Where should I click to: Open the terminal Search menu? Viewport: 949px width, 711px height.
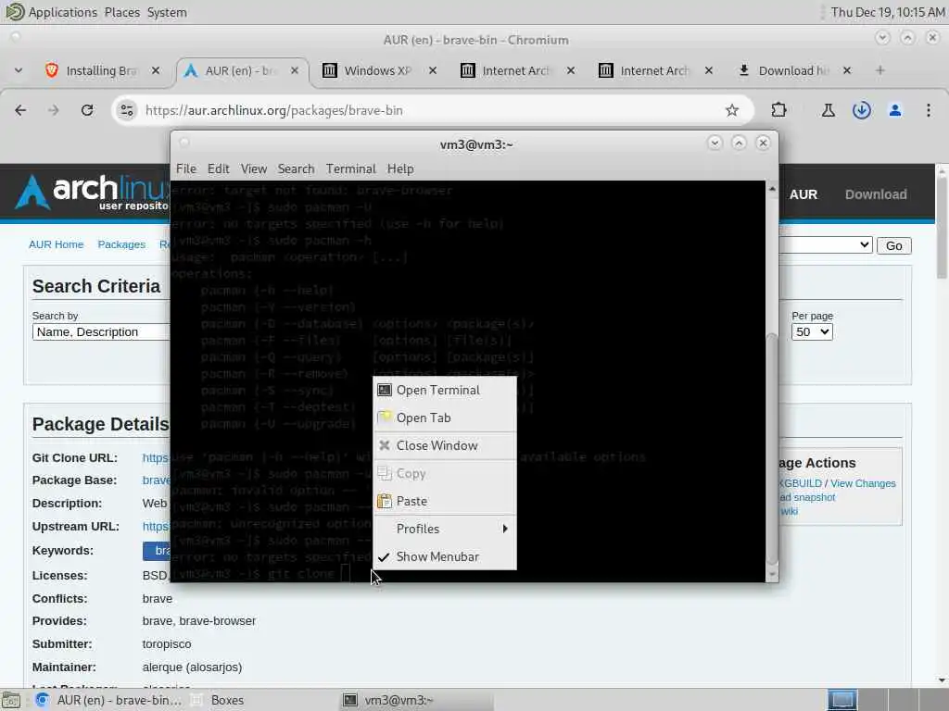coord(296,168)
